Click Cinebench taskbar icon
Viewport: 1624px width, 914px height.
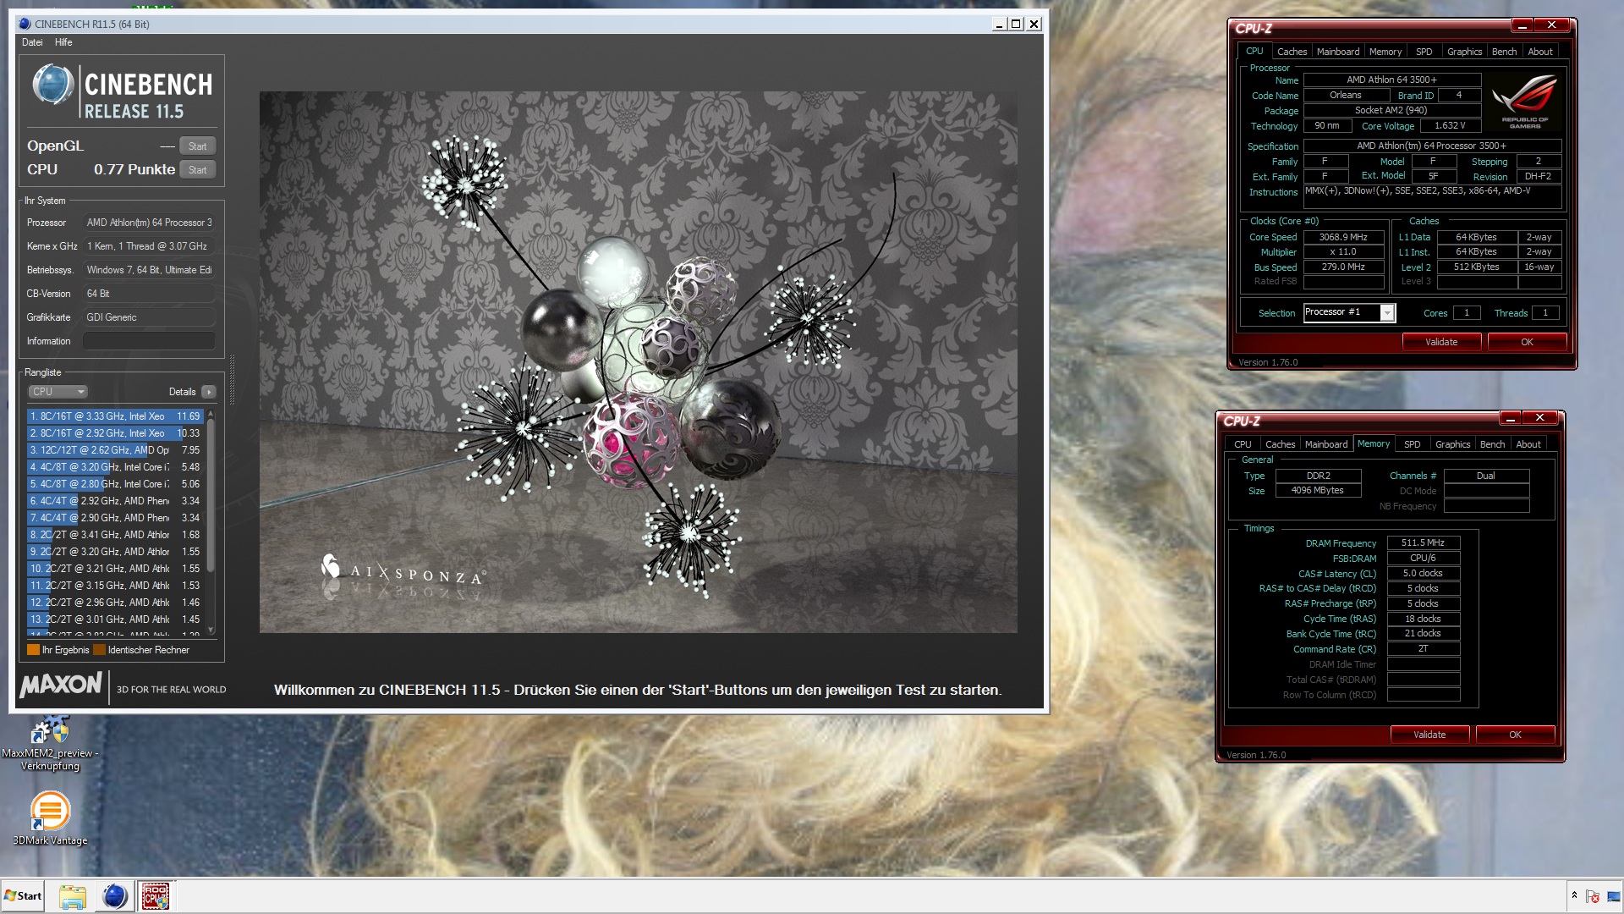[114, 896]
